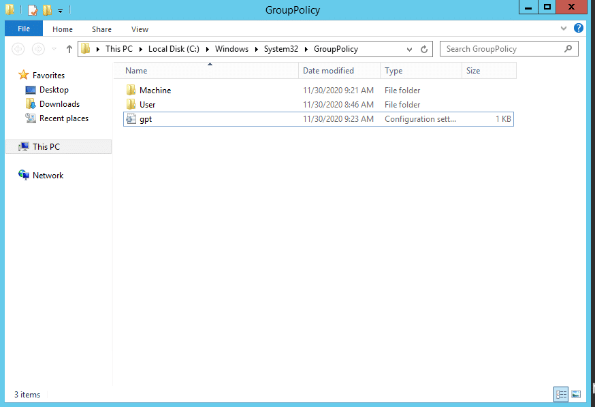Switch to Large icons view in the status bar
Viewport: 595px width, 407px height.
(x=576, y=395)
